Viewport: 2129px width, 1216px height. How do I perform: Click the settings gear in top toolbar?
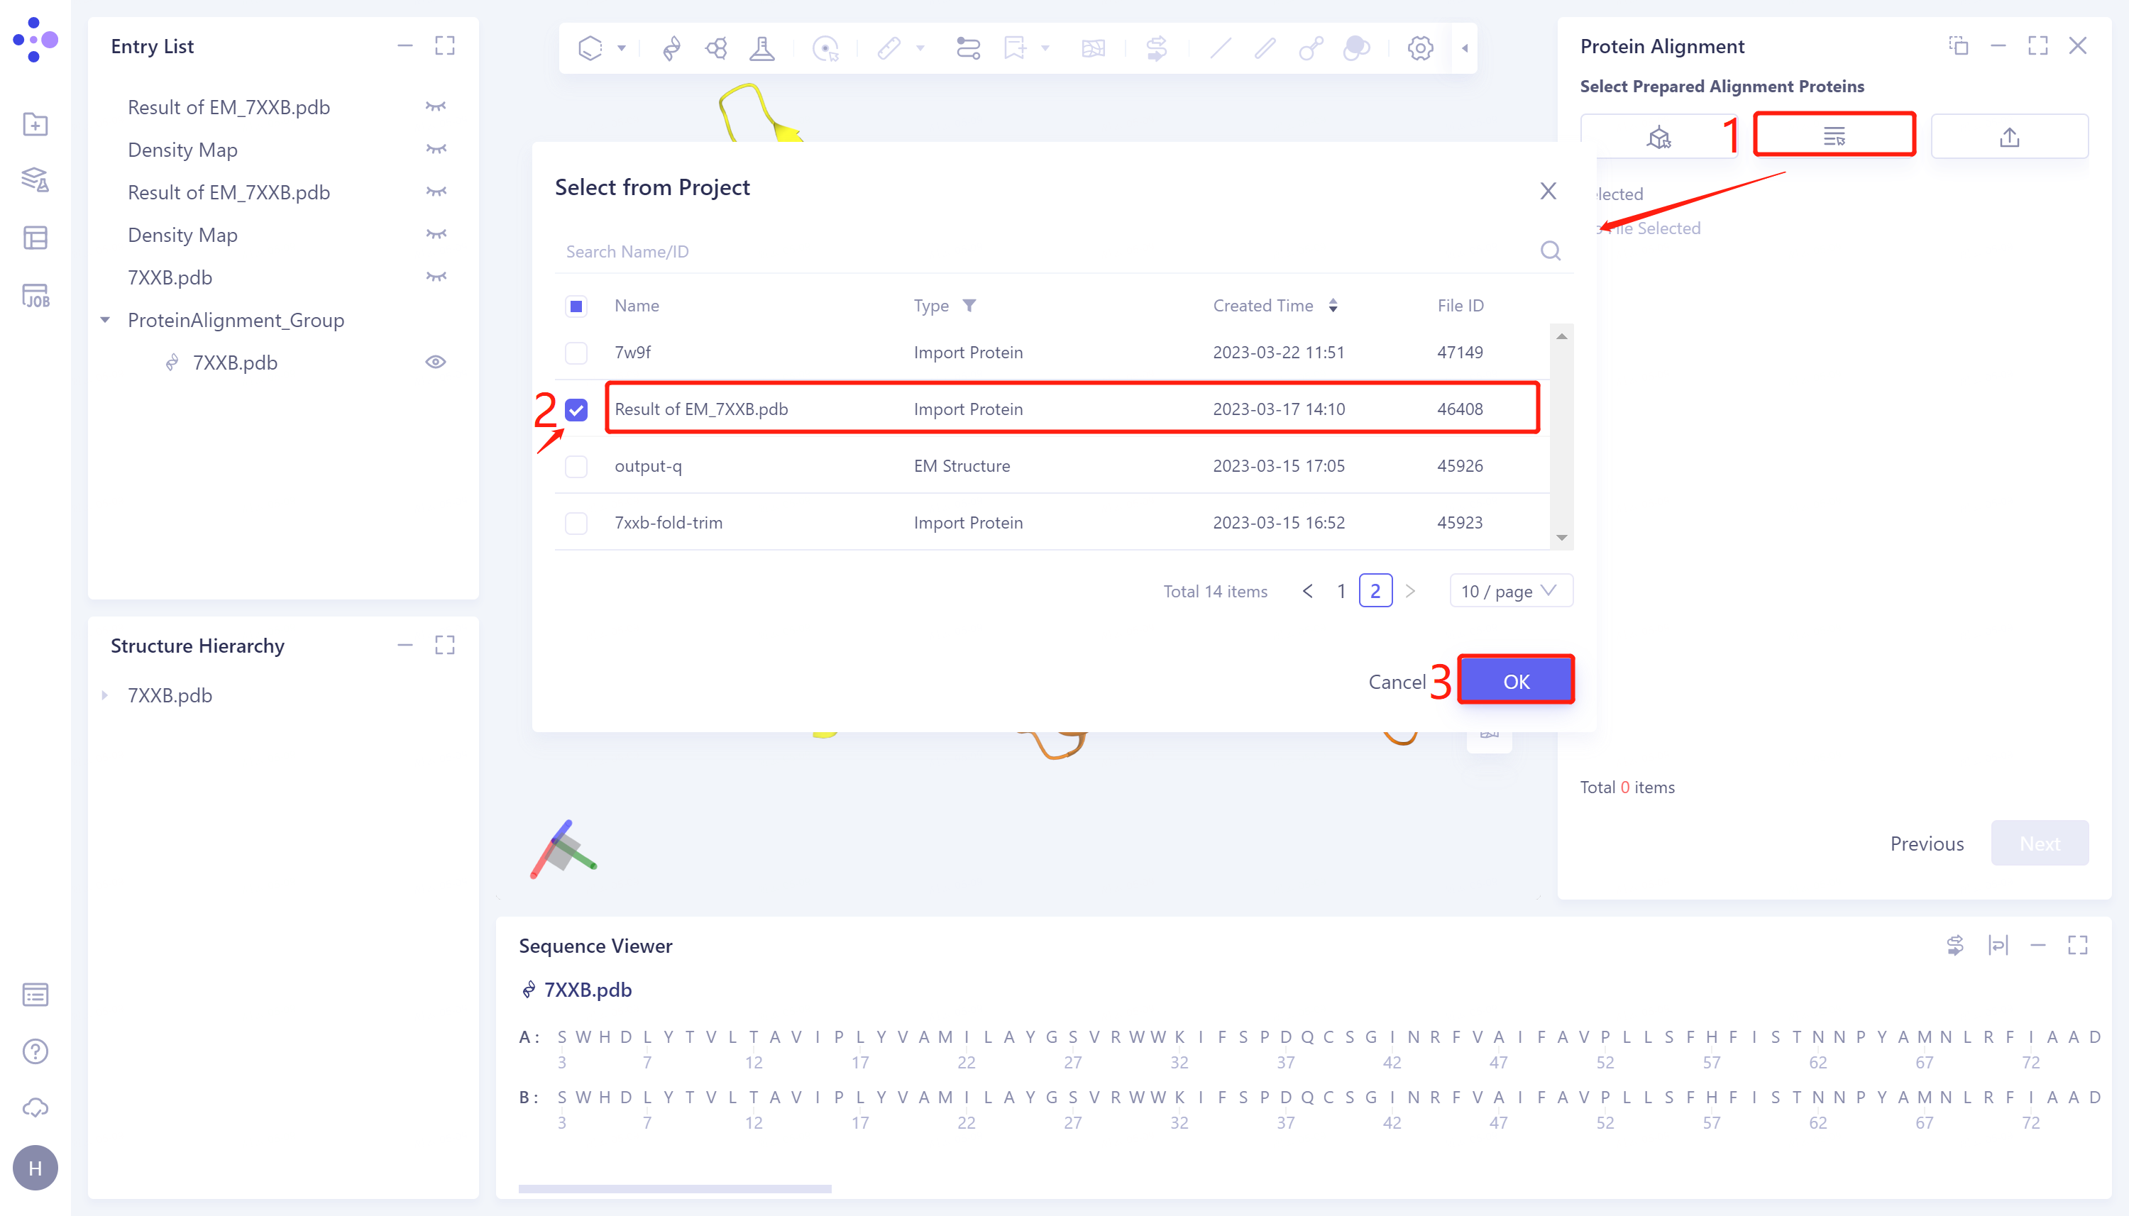point(1420,48)
